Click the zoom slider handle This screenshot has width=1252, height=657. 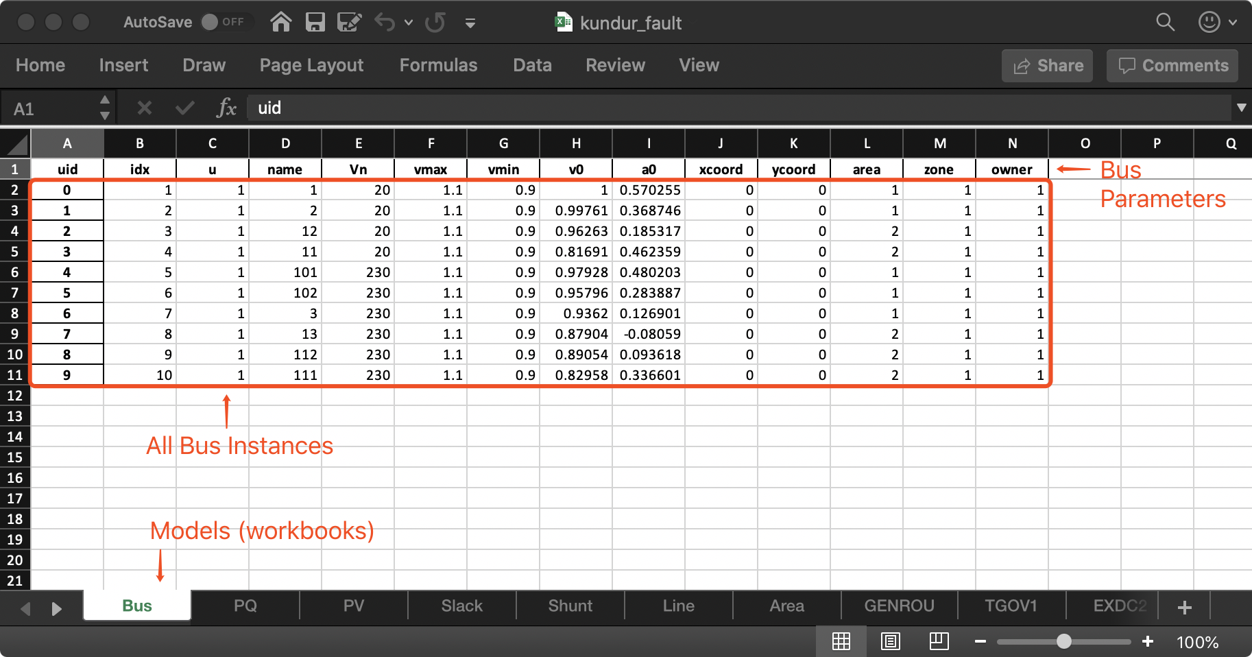tap(1064, 641)
